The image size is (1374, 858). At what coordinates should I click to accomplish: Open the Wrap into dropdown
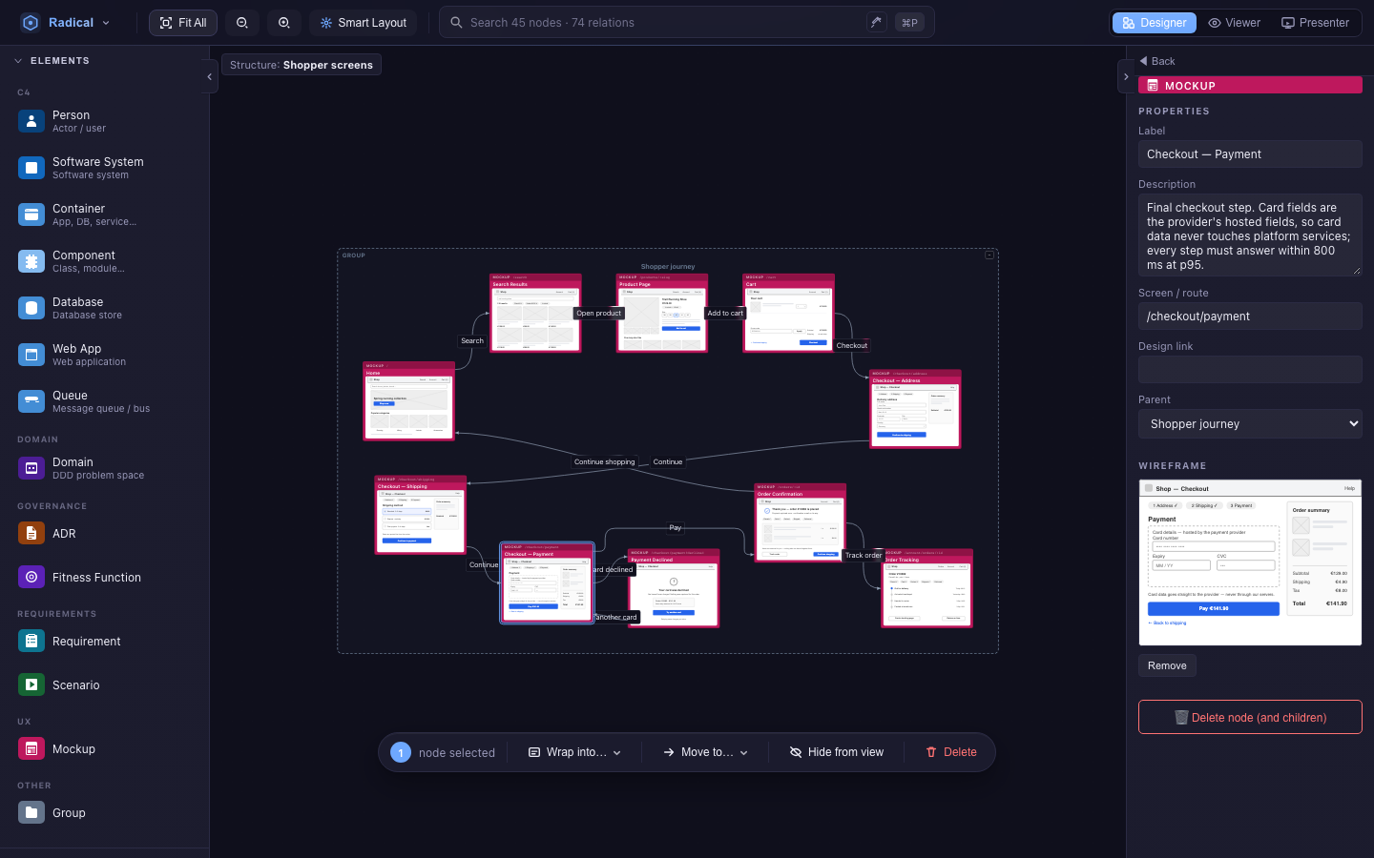click(x=575, y=752)
